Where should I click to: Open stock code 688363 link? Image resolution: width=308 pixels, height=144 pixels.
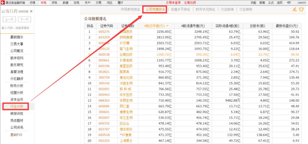pyautogui.click(x=104, y=101)
